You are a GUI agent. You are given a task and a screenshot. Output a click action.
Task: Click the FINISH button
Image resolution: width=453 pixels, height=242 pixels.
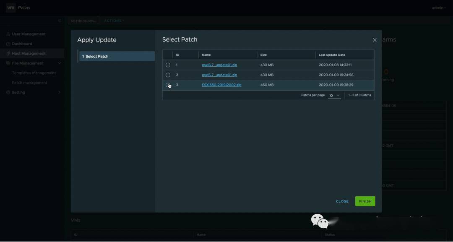click(365, 201)
